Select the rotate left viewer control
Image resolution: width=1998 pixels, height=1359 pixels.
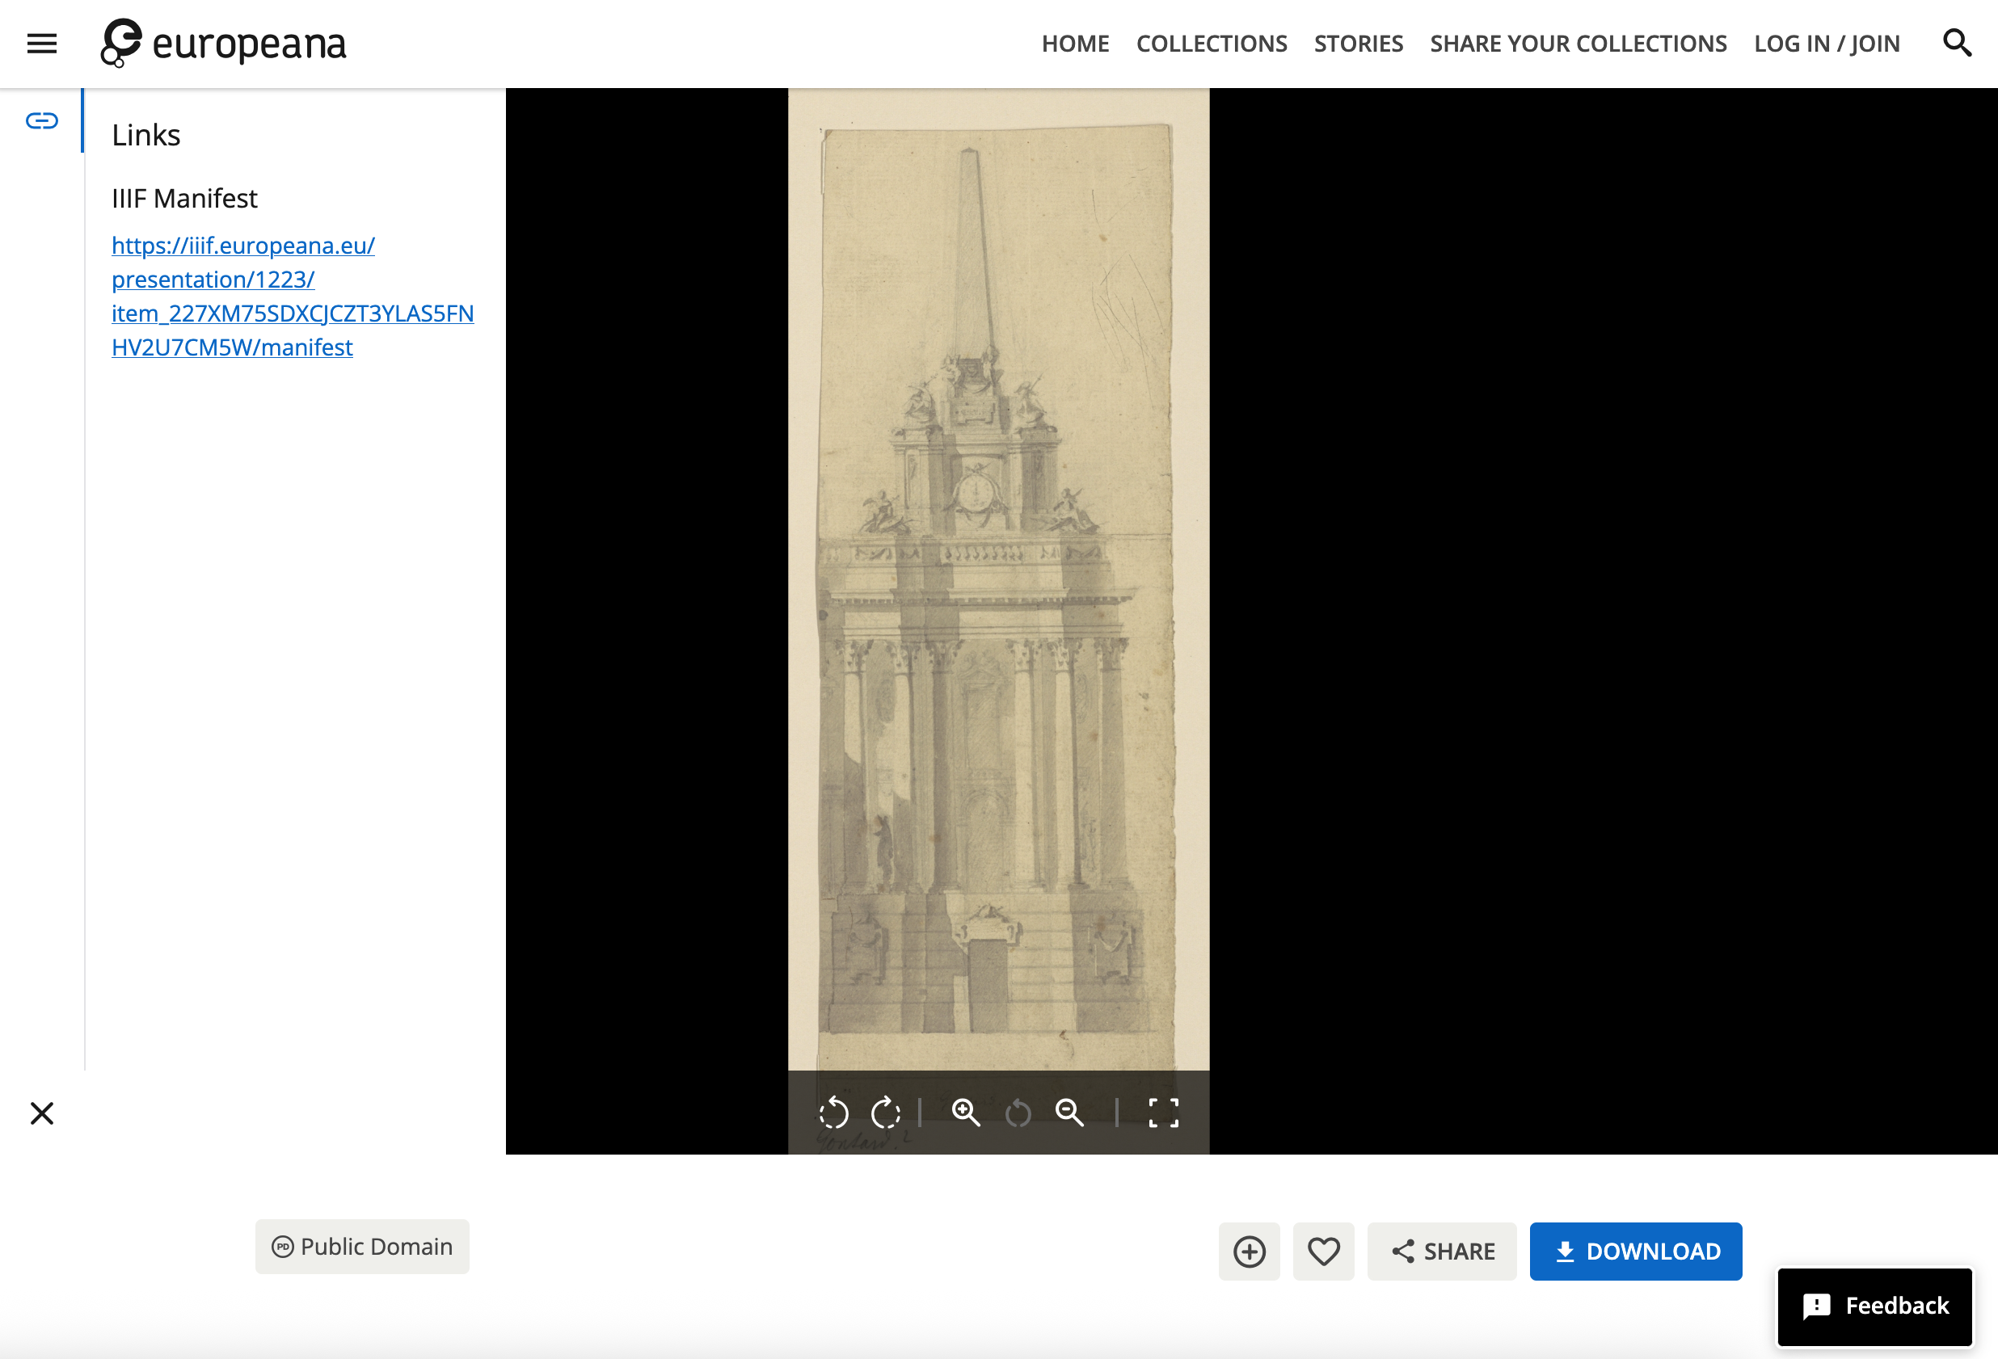click(835, 1113)
